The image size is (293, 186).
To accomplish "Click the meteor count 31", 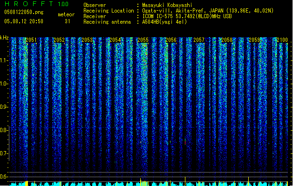I will pyautogui.click(x=68, y=21).
